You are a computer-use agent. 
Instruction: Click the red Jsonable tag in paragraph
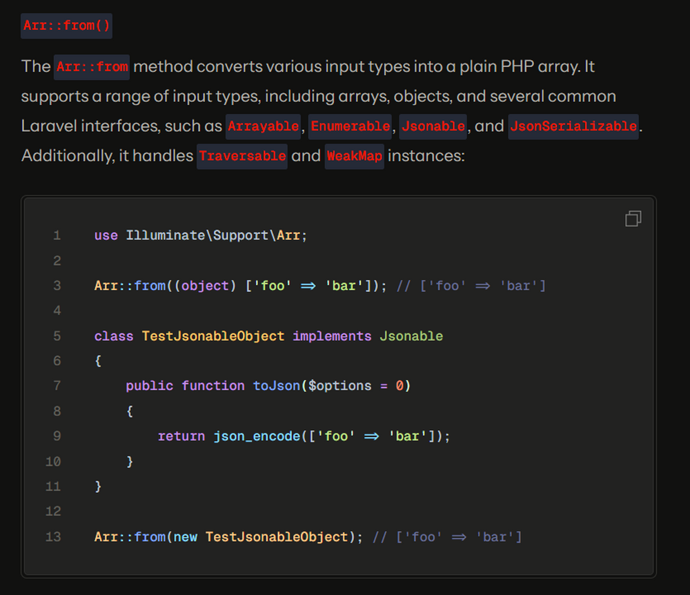[433, 126]
